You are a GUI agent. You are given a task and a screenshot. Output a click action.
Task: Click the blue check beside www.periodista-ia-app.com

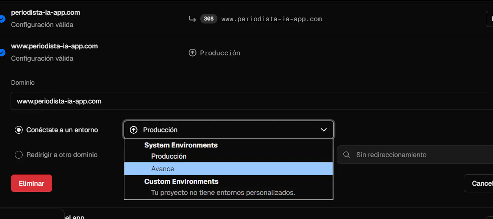(x=2, y=52)
